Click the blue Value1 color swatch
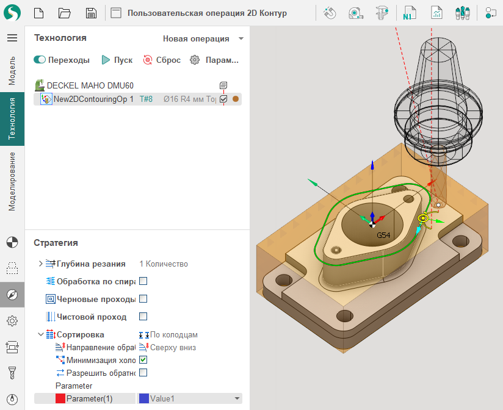 click(144, 398)
